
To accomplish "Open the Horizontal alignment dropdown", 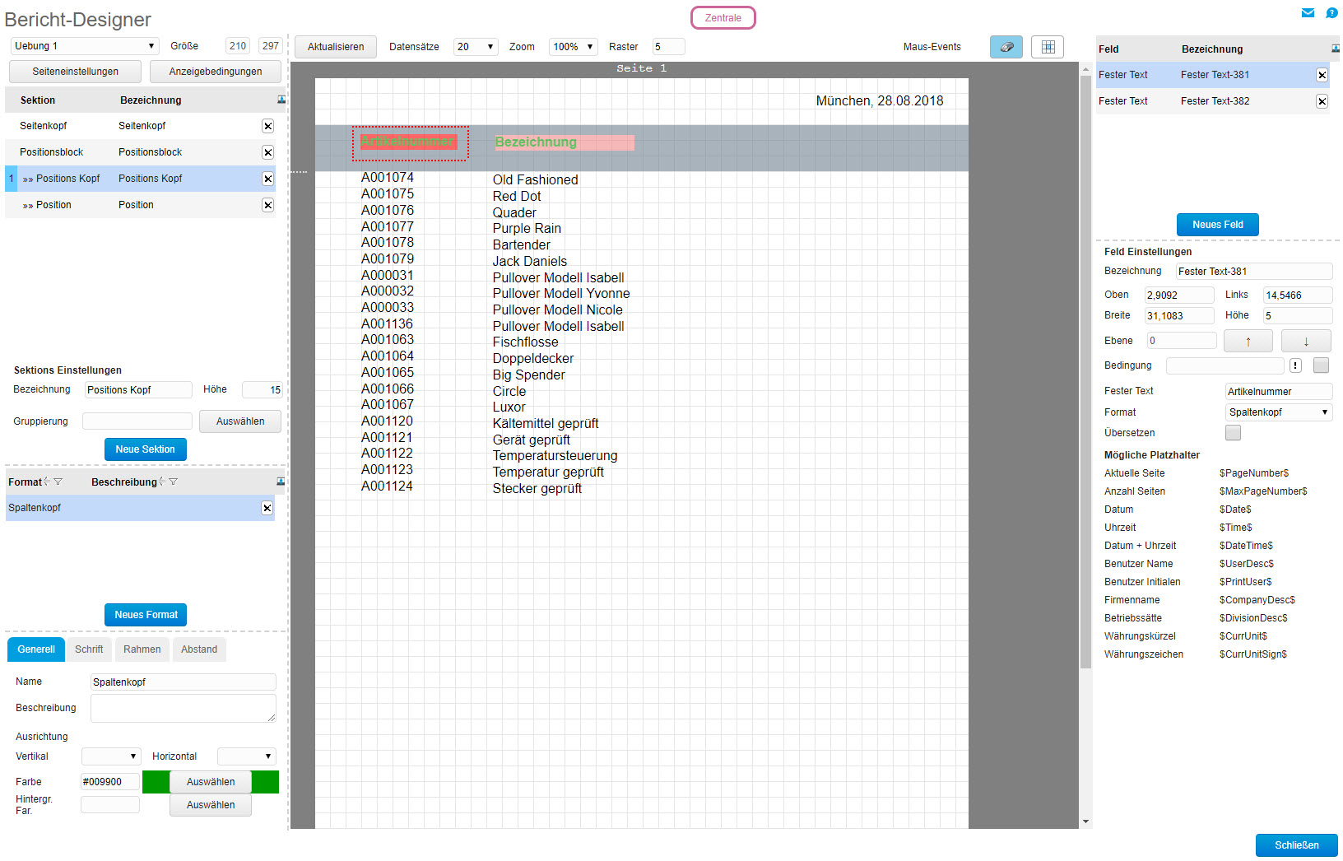I will click(246, 756).
